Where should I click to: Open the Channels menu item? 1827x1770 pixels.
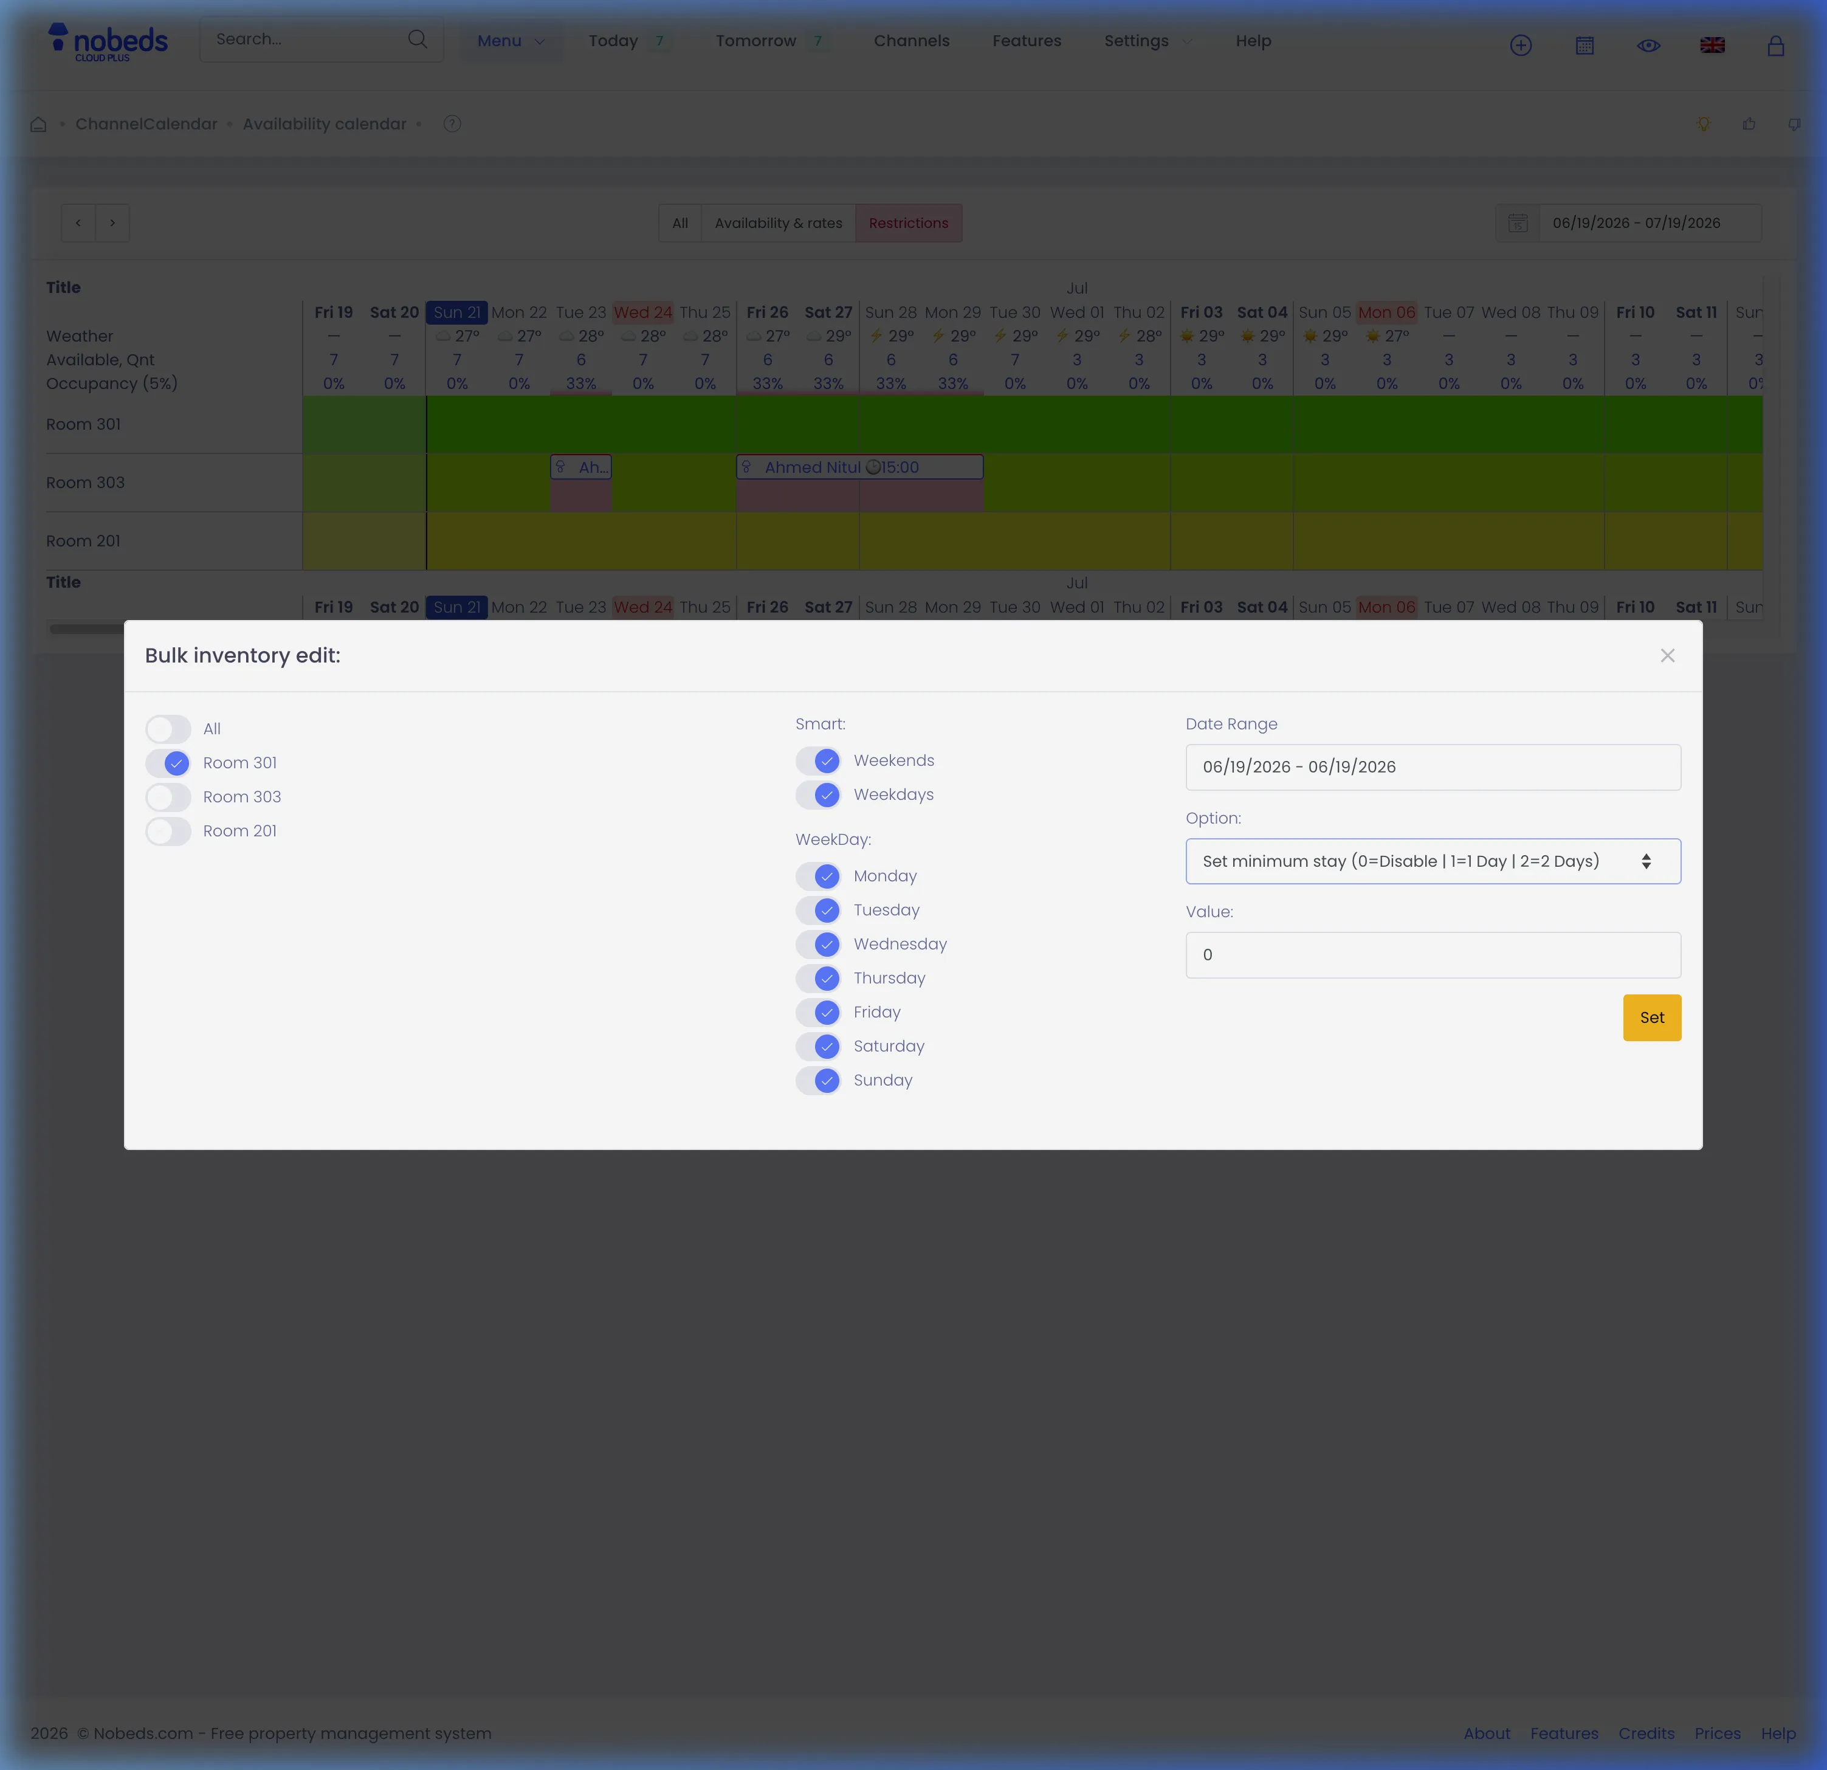coord(912,41)
